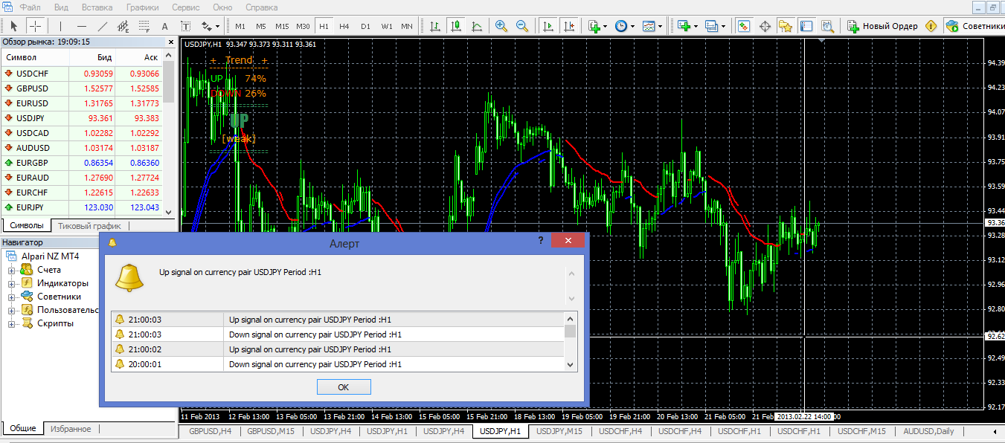Image resolution: width=1005 pixels, height=443 pixels.
Task: Close the Market Watch panel
Action: click(x=170, y=42)
